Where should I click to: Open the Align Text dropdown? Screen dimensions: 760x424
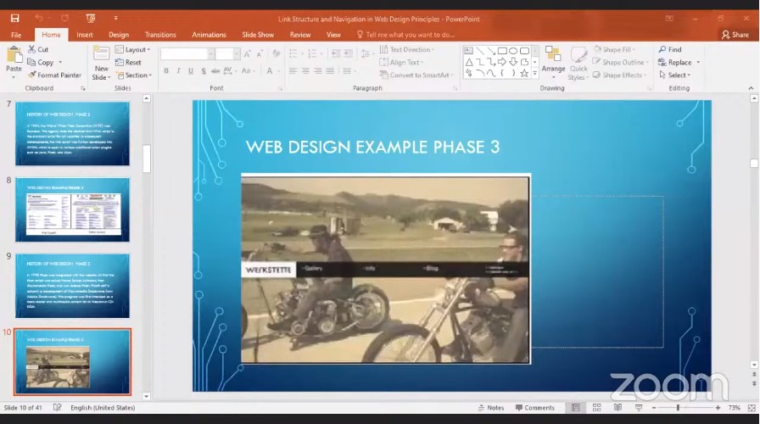401,63
